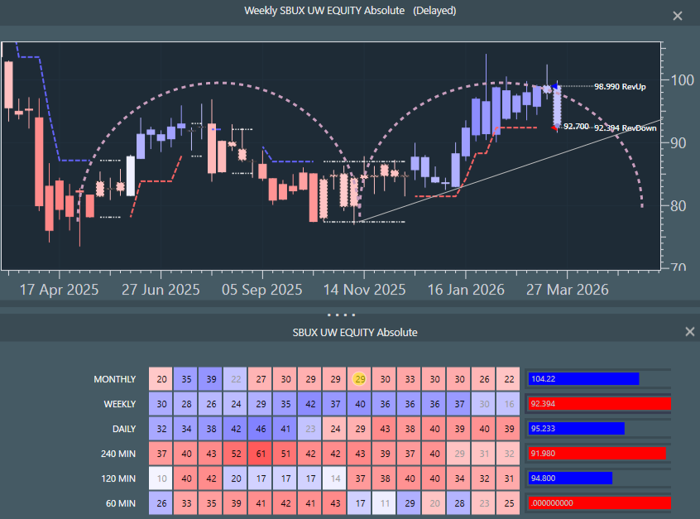
Task: Select the 26 cell in 60 MIN row
Action: tap(161, 503)
